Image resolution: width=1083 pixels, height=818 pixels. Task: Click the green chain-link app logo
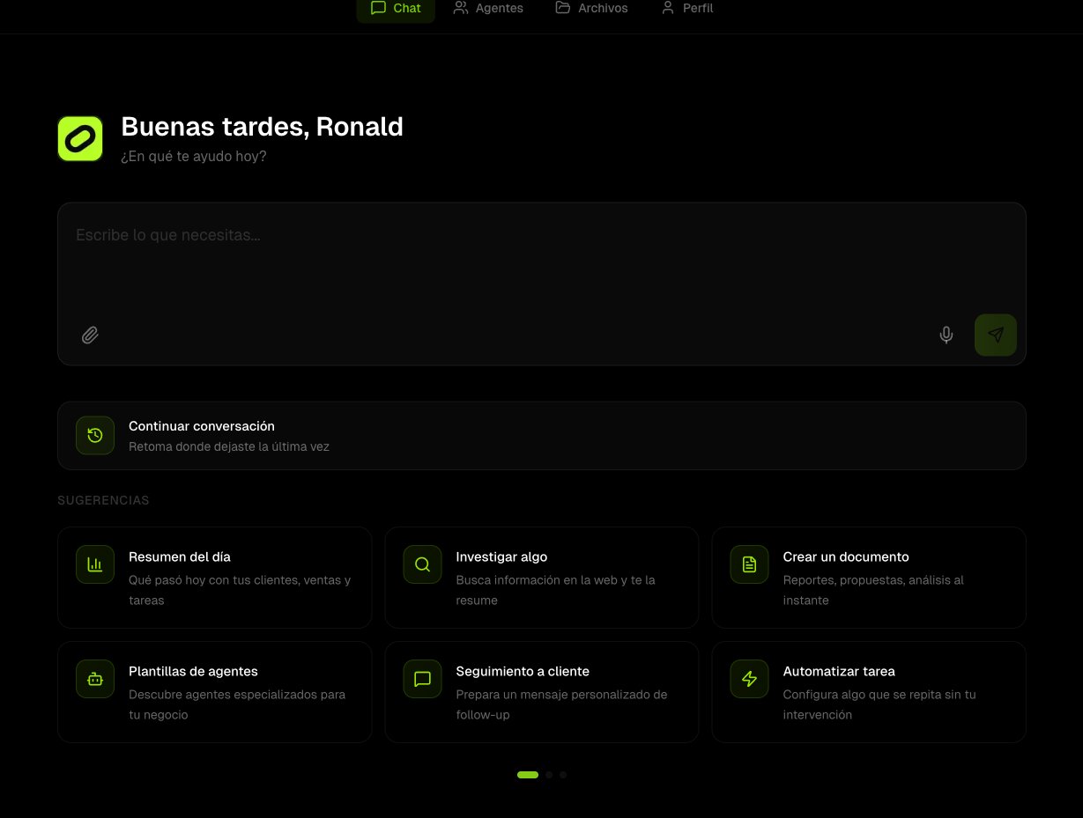pyautogui.click(x=80, y=139)
